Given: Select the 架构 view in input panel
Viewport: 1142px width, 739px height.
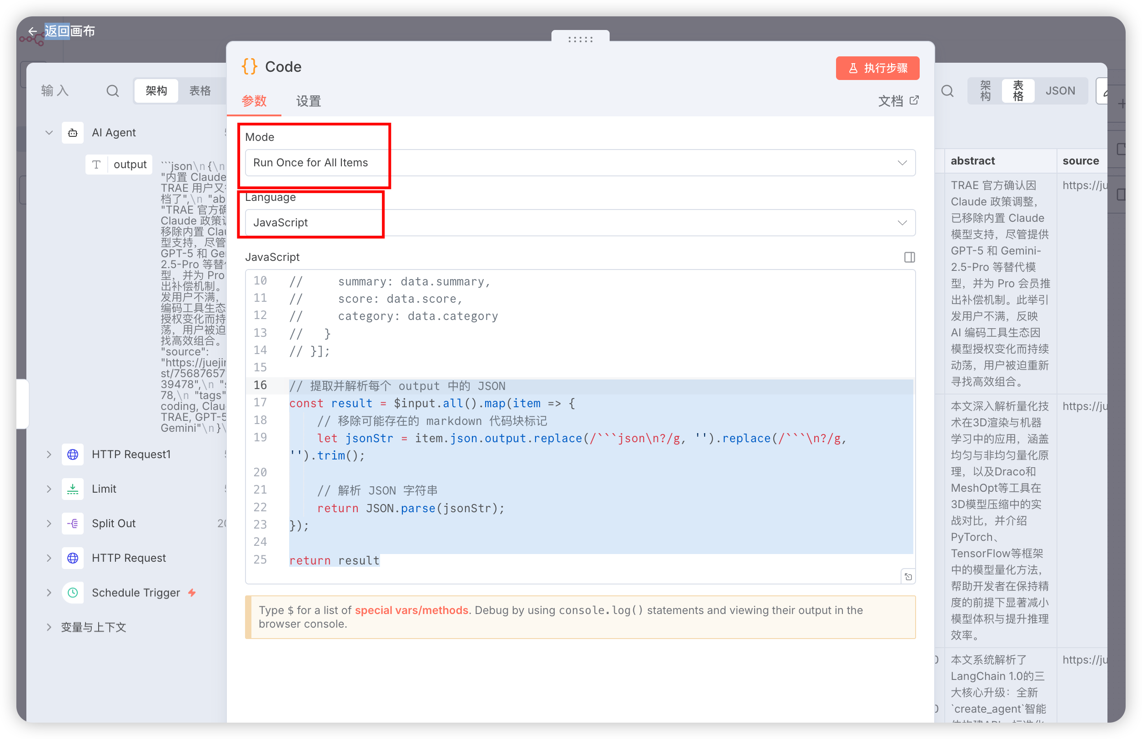Looking at the screenshot, I should pos(156,90).
